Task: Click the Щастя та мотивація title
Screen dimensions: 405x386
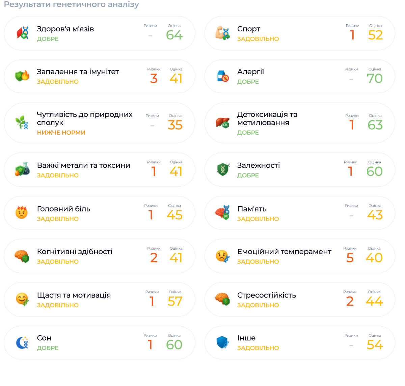Action: pos(74,295)
